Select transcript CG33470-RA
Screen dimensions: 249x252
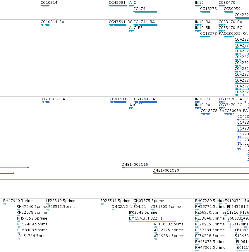[x=222, y=25]
